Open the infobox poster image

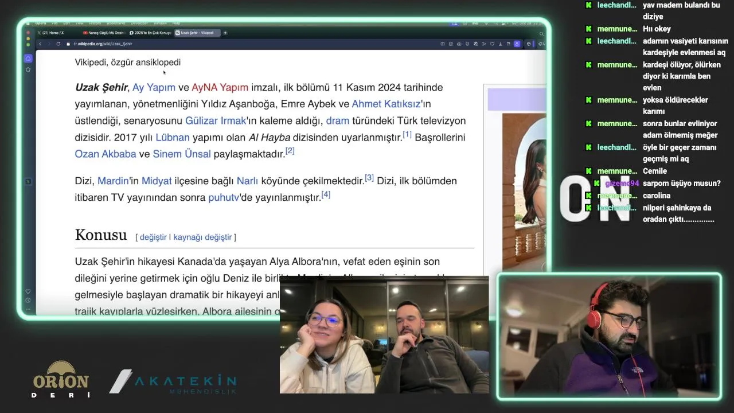coord(524,192)
